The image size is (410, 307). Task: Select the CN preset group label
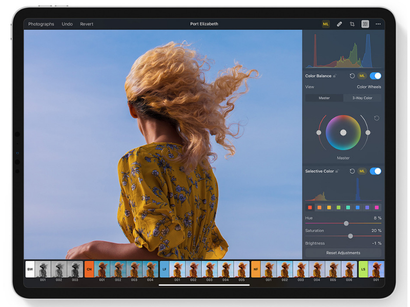[89, 269]
